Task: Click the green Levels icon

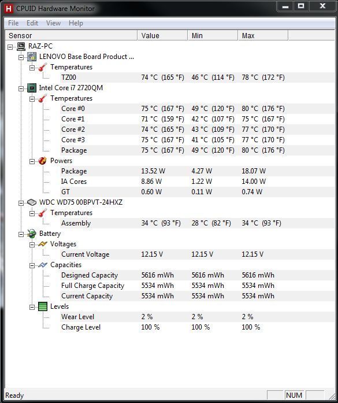Action: point(43,306)
